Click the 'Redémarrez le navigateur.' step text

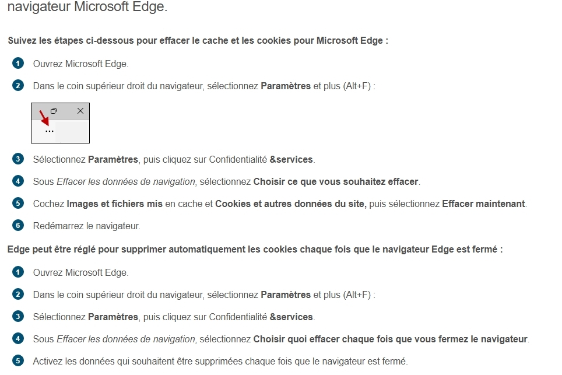click(x=86, y=226)
